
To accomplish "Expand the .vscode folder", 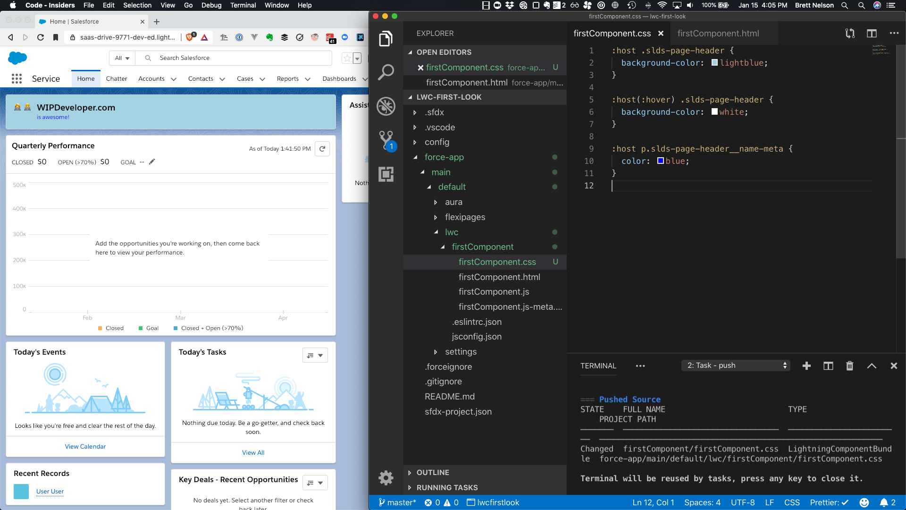I will coord(415,127).
